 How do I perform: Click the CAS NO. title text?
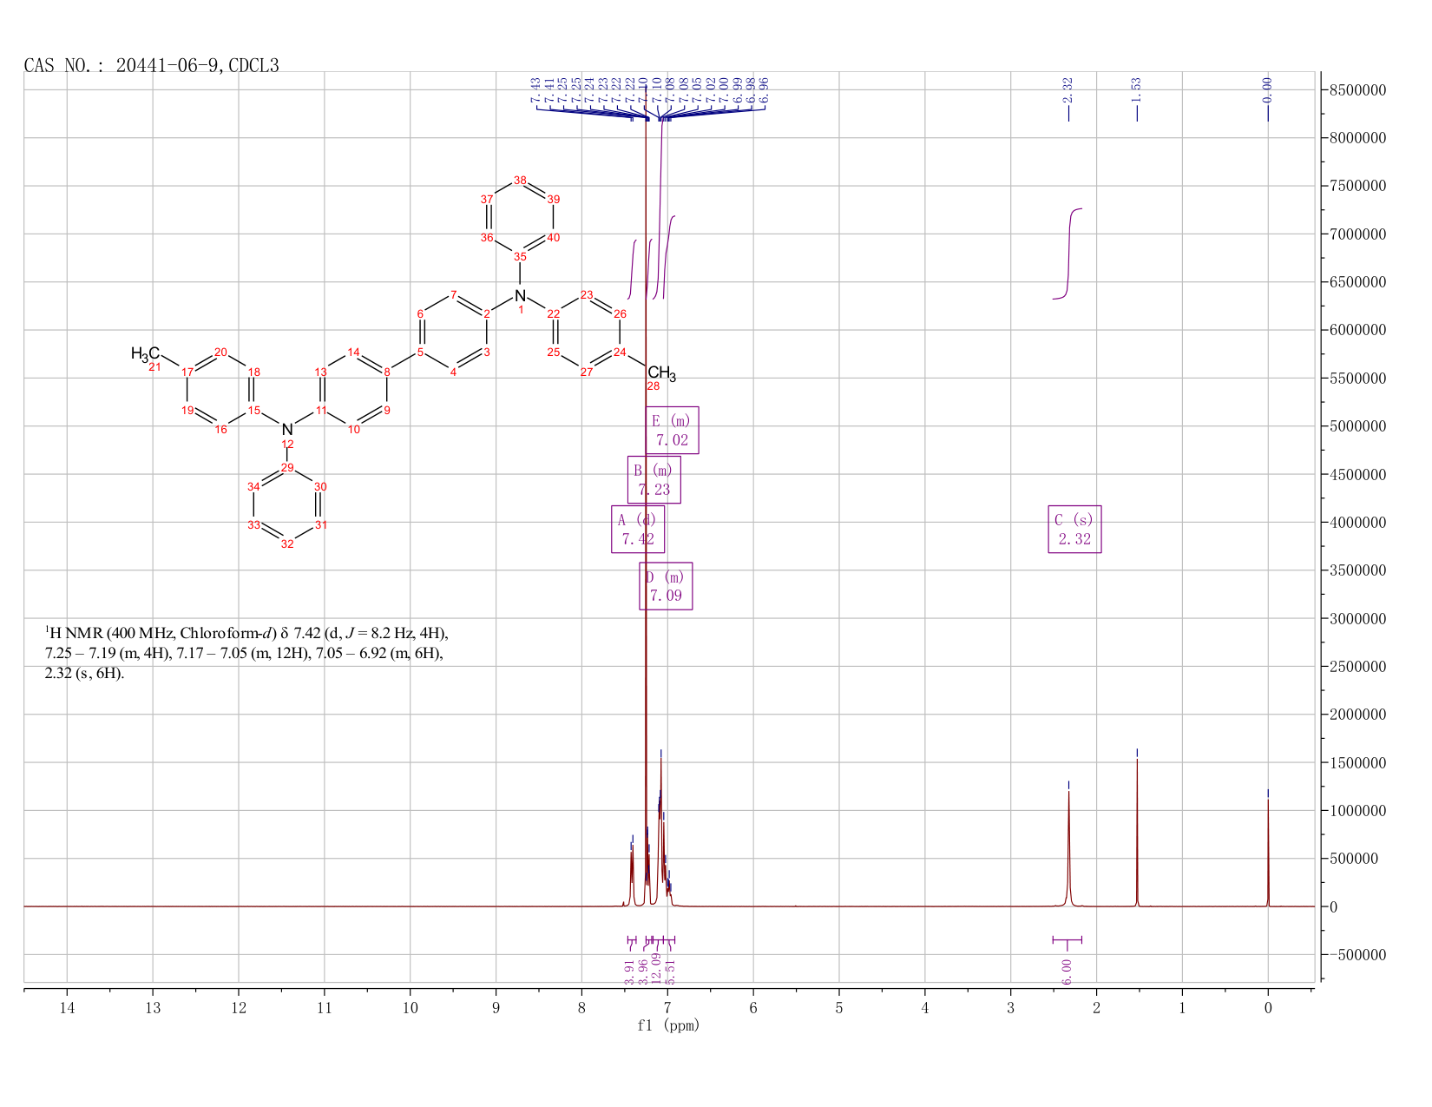pos(152,65)
